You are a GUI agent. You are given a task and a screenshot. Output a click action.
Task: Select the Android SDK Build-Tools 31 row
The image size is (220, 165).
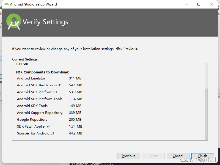(50, 85)
